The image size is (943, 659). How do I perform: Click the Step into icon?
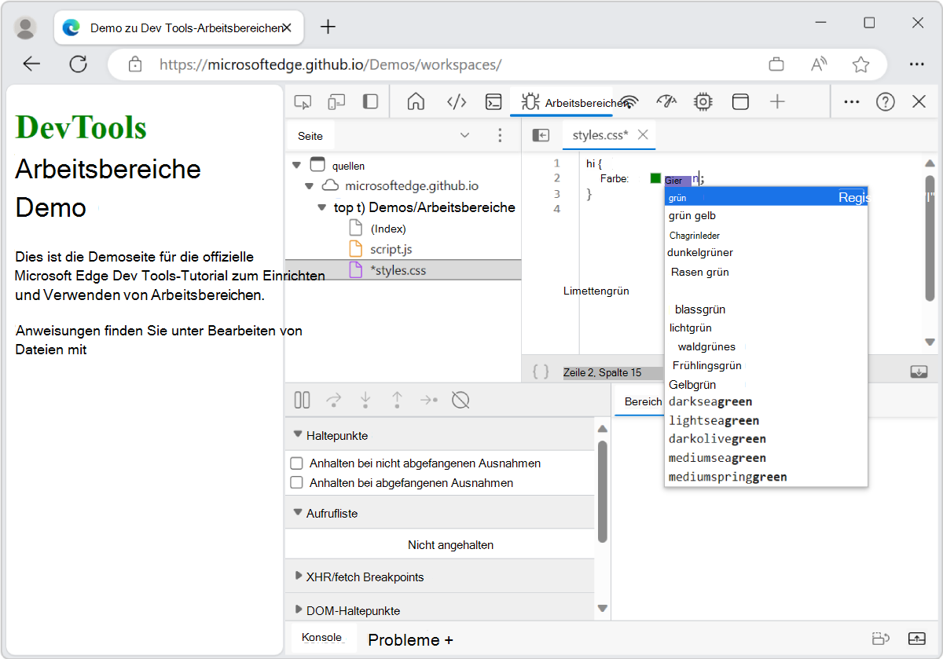point(365,400)
